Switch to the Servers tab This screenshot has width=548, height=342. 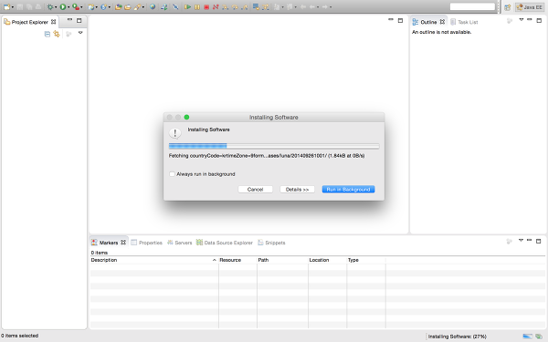179,243
